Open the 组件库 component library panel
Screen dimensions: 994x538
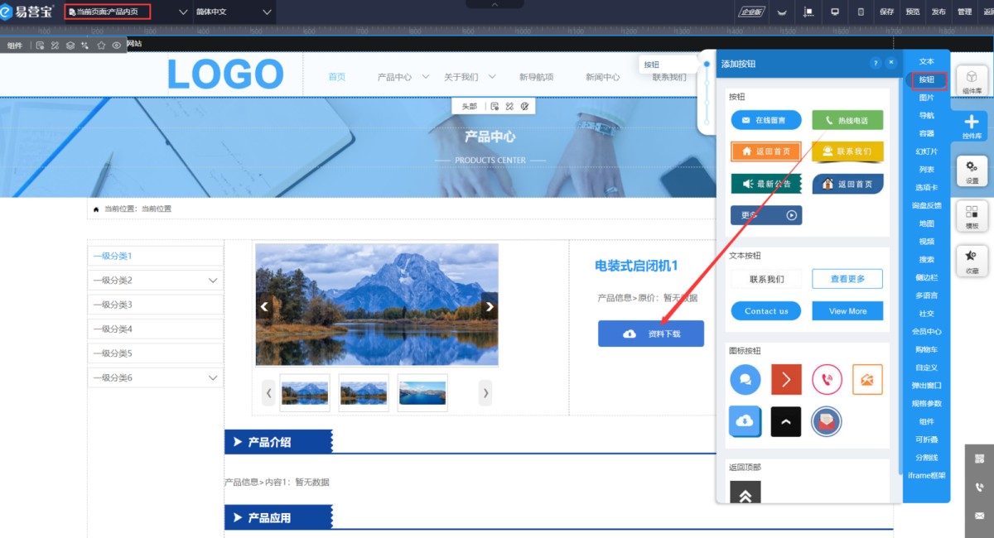[972, 81]
